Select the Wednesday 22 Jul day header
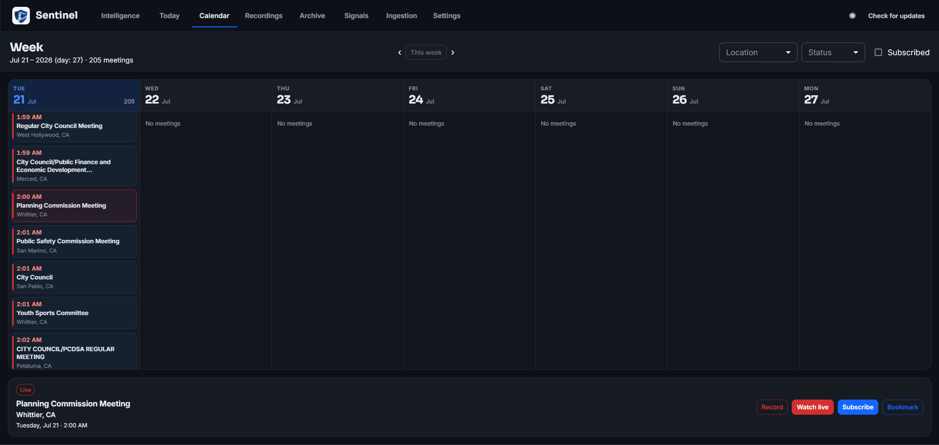Image resolution: width=939 pixels, height=445 pixels. point(206,95)
